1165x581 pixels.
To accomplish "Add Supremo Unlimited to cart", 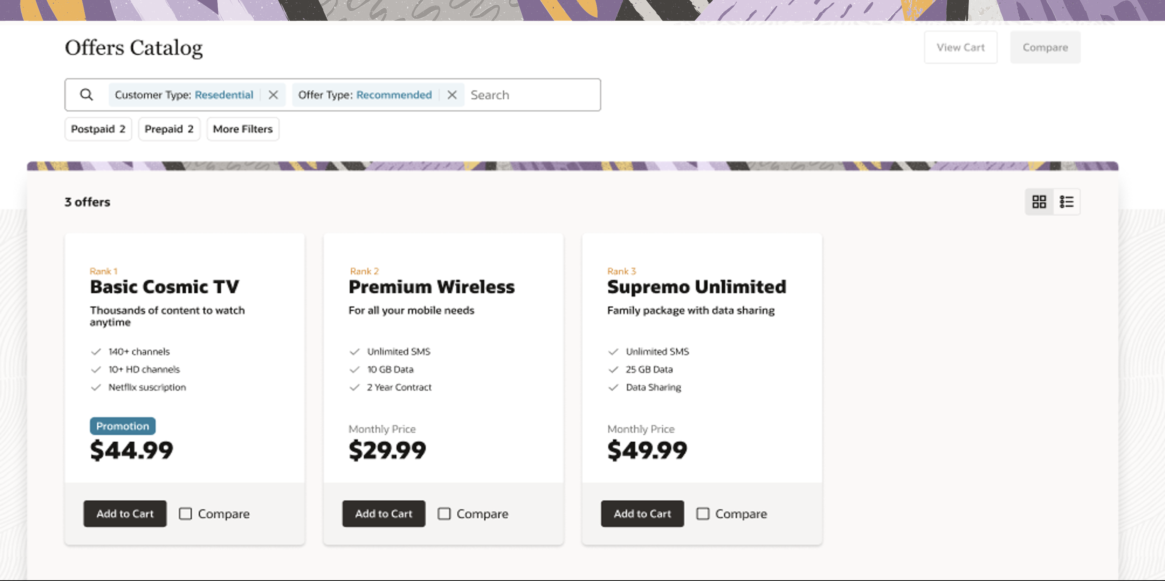I will pyautogui.click(x=642, y=514).
